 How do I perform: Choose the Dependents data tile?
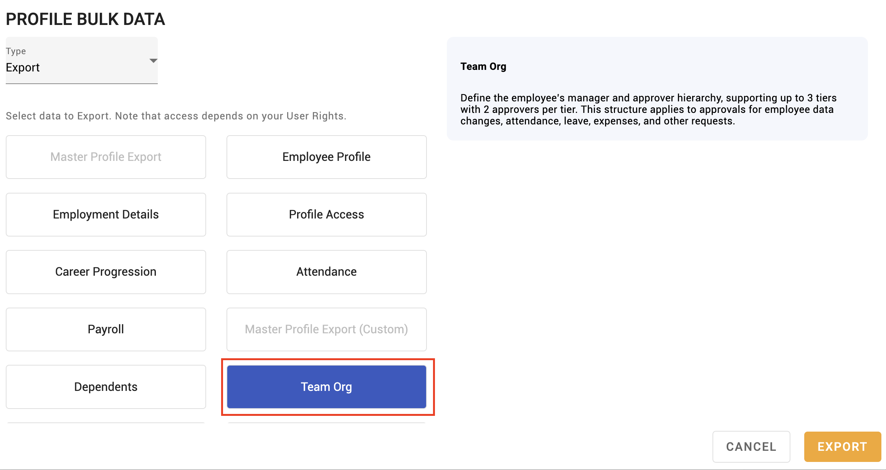pos(106,387)
